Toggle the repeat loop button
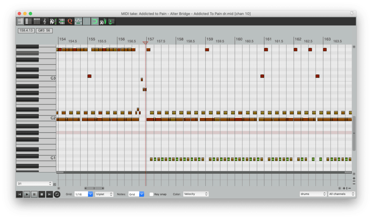Viewport: 372px width, 219px height. pos(57,194)
